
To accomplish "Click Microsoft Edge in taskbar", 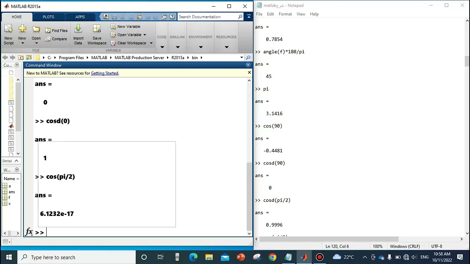I will [193, 257].
